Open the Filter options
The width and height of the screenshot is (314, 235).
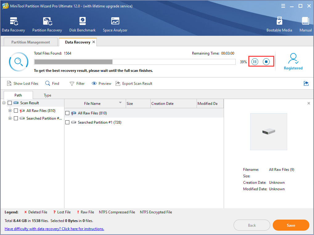pyautogui.click(x=77, y=84)
